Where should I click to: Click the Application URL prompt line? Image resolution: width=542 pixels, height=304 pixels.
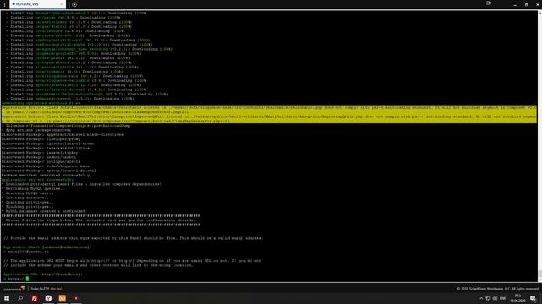click(43, 274)
